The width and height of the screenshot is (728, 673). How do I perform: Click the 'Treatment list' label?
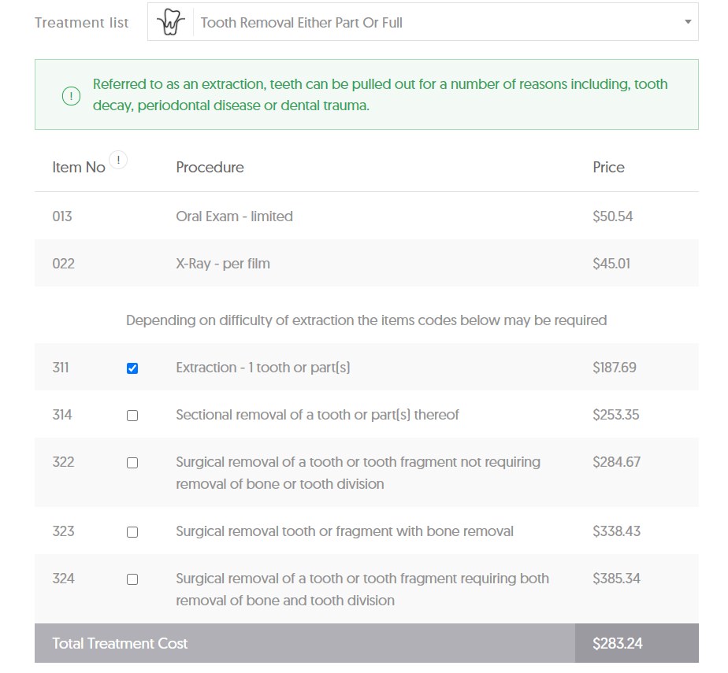point(81,23)
